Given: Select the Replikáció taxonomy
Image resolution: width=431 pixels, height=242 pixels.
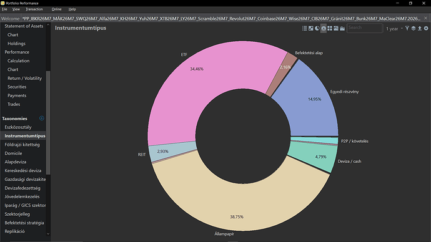Looking at the screenshot, I should click(14, 231).
